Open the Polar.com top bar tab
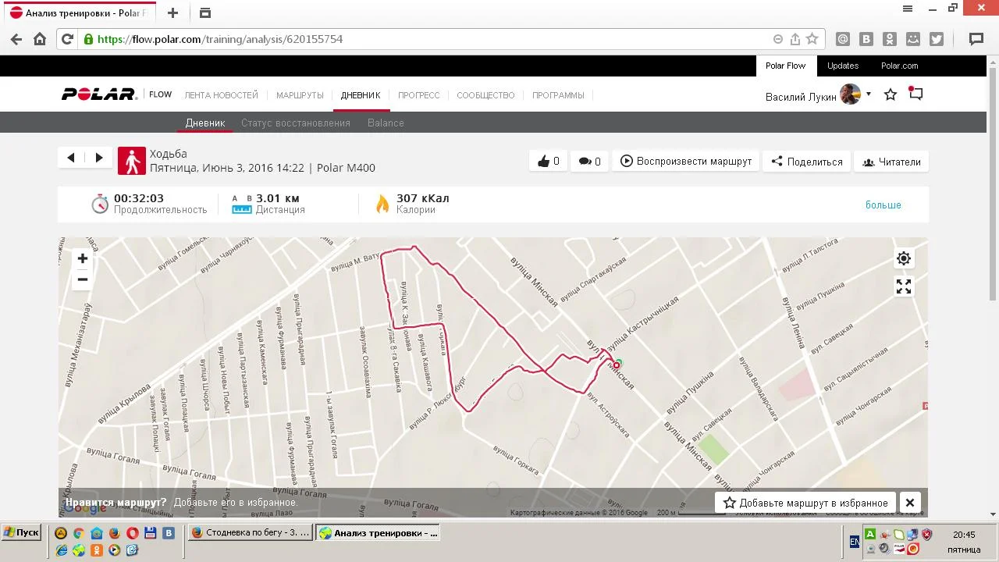Image resolution: width=999 pixels, height=562 pixels. tap(900, 66)
